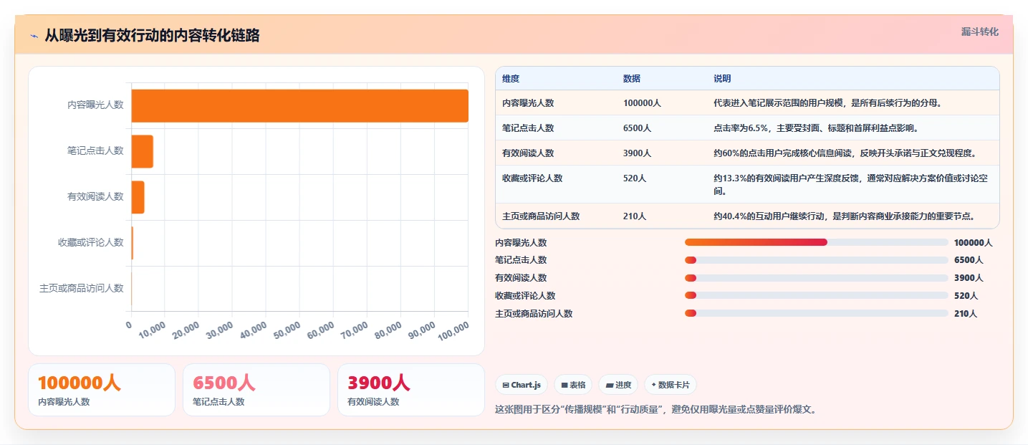Click the 笔记点击人数 table cell
1028x445 pixels.
[556, 128]
